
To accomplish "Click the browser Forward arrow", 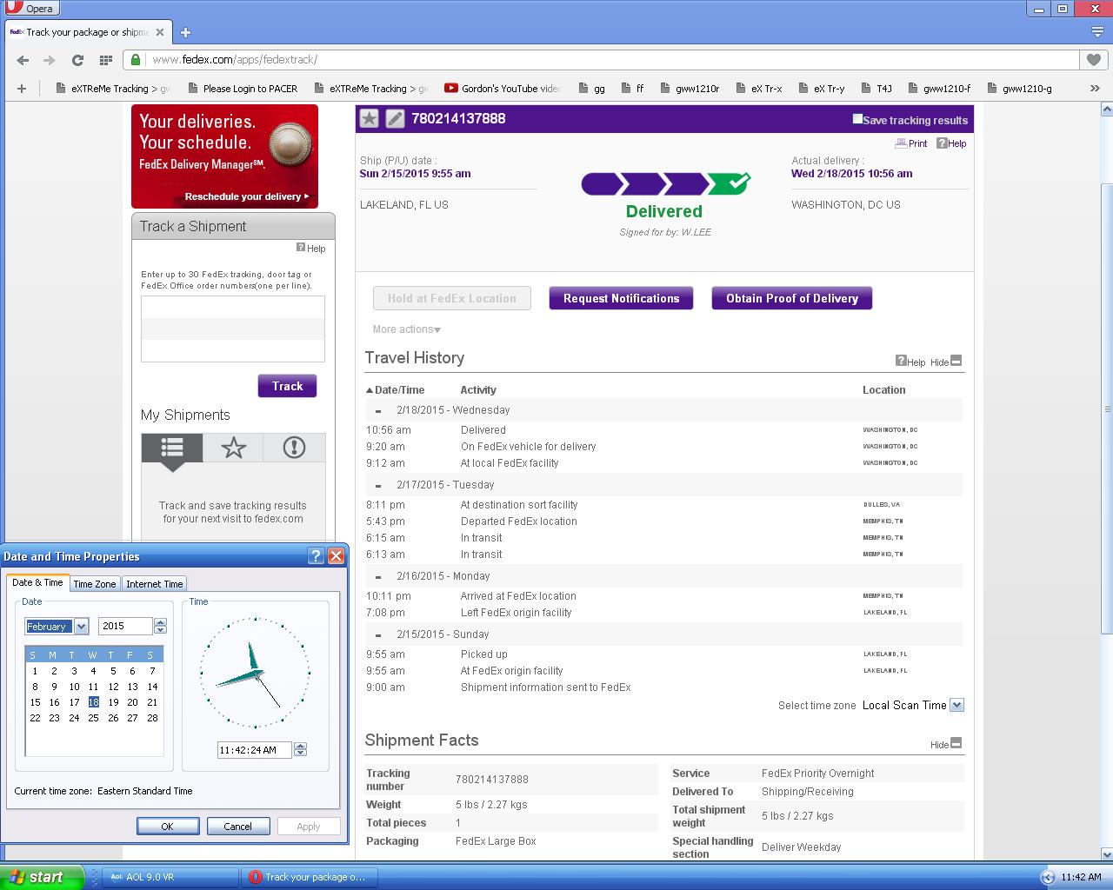I will coord(50,60).
